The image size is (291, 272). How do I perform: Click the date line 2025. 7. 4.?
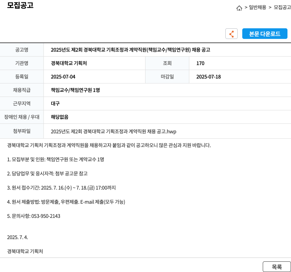coord(17,237)
